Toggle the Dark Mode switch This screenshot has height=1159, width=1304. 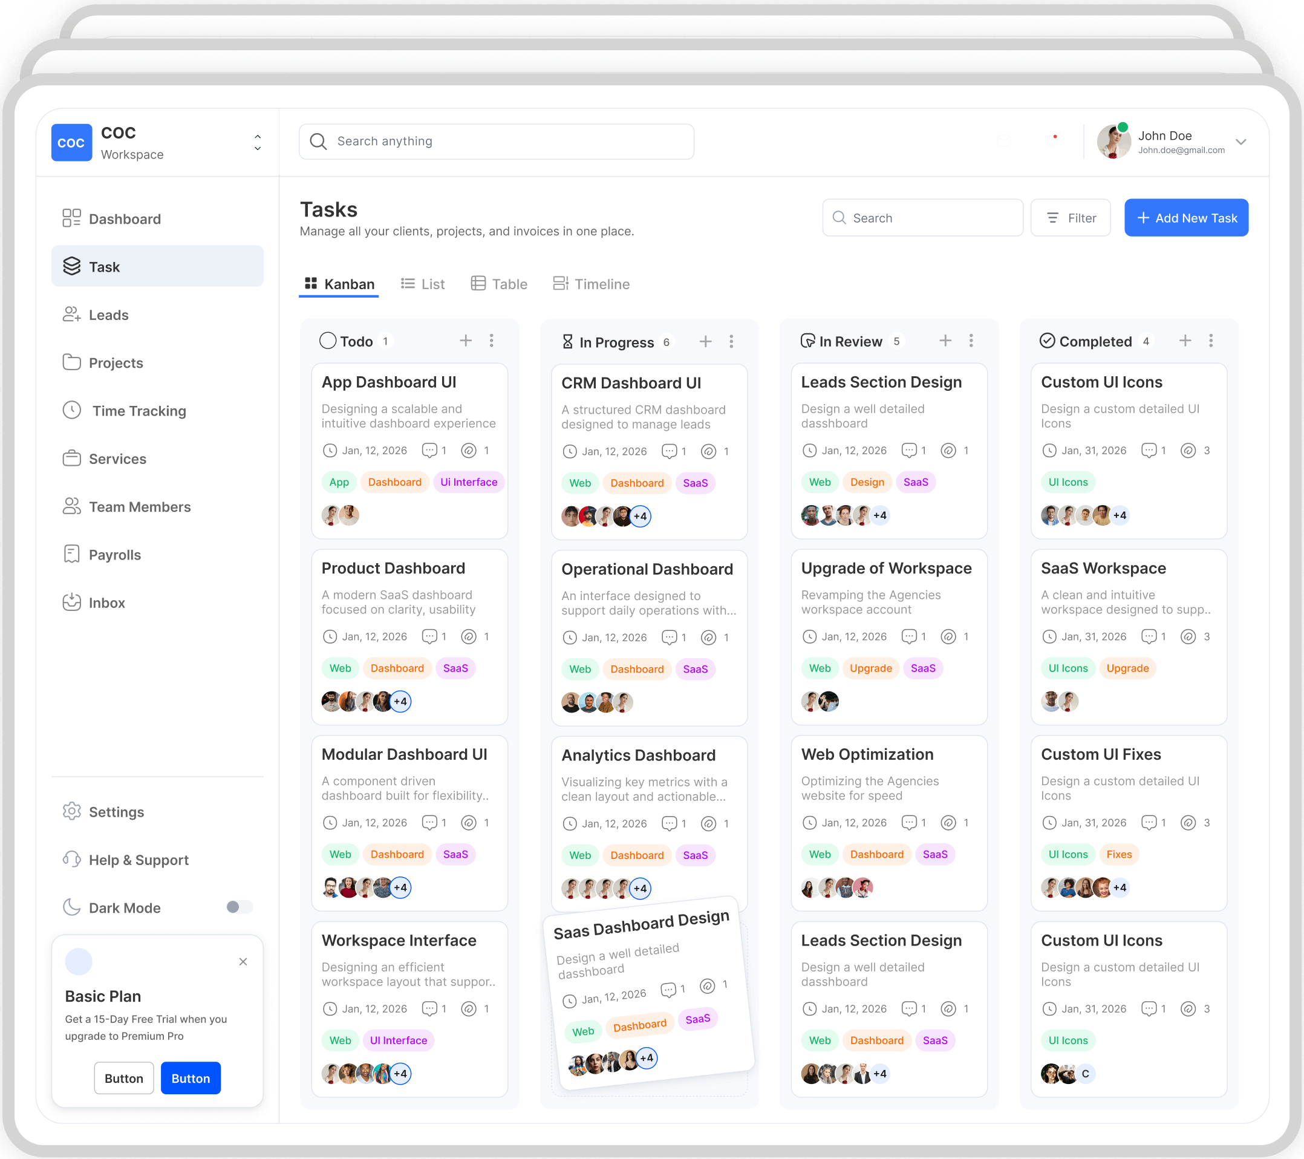pos(240,907)
